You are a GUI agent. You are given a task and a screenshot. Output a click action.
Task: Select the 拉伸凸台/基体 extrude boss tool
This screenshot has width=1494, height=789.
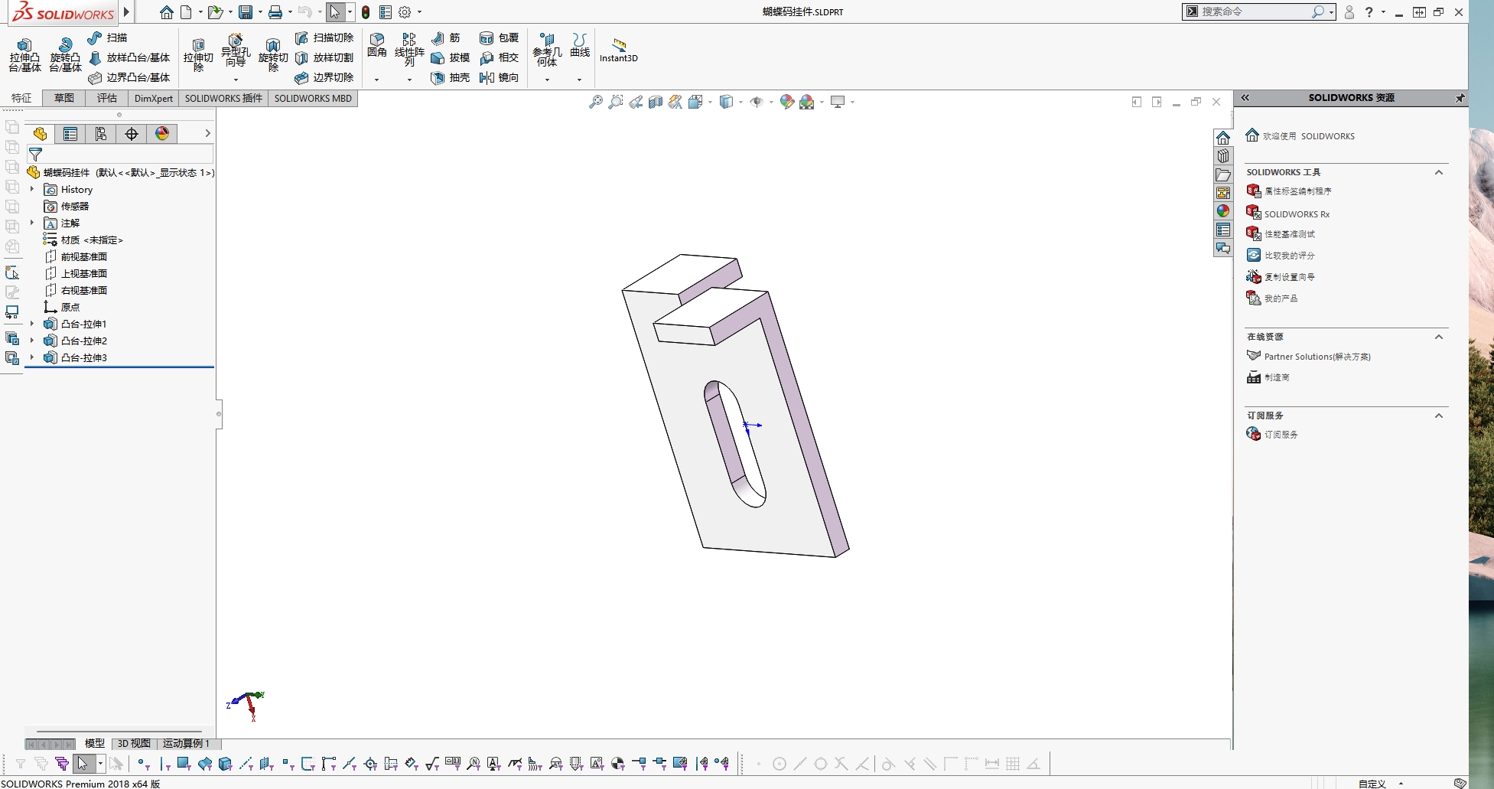(x=24, y=55)
